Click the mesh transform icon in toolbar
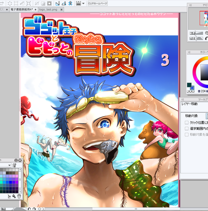This screenshot has width=208, height=211. click(29, 3)
